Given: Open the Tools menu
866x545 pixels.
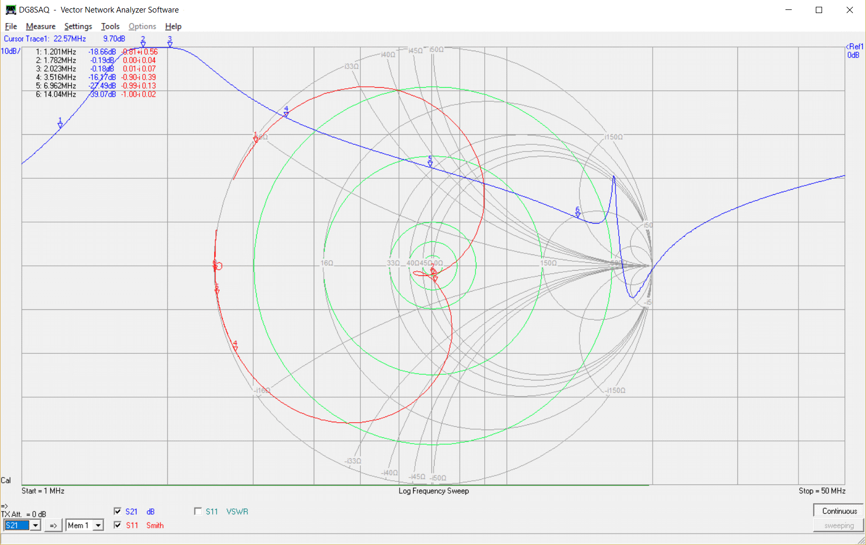Looking at the screenshot, I should point(110,27).
